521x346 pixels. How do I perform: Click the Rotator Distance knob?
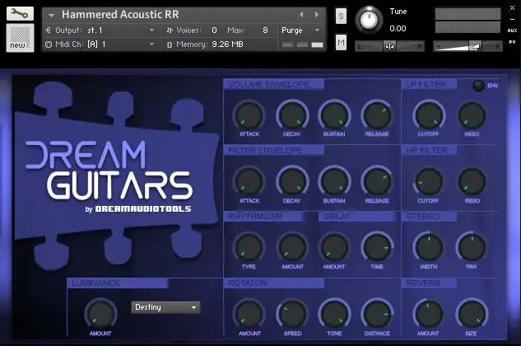click(x=377, y=314)
